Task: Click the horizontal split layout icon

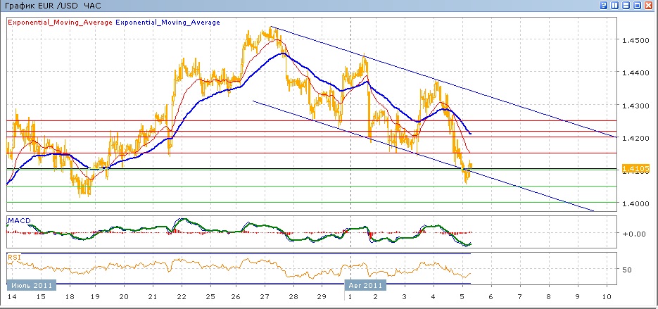Action: point(626,6)
